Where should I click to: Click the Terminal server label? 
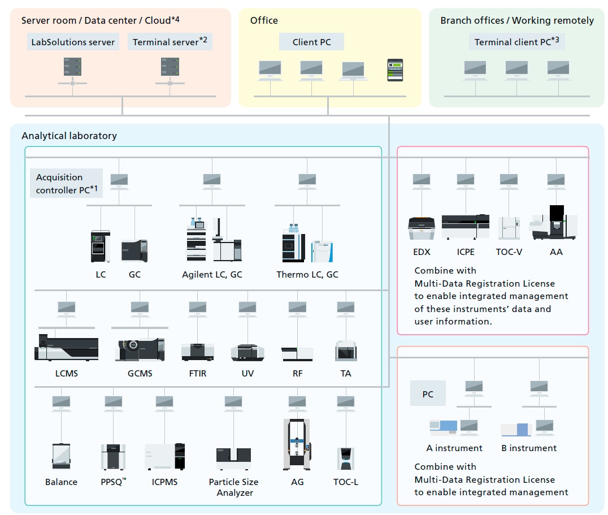(x=170, y=41)
